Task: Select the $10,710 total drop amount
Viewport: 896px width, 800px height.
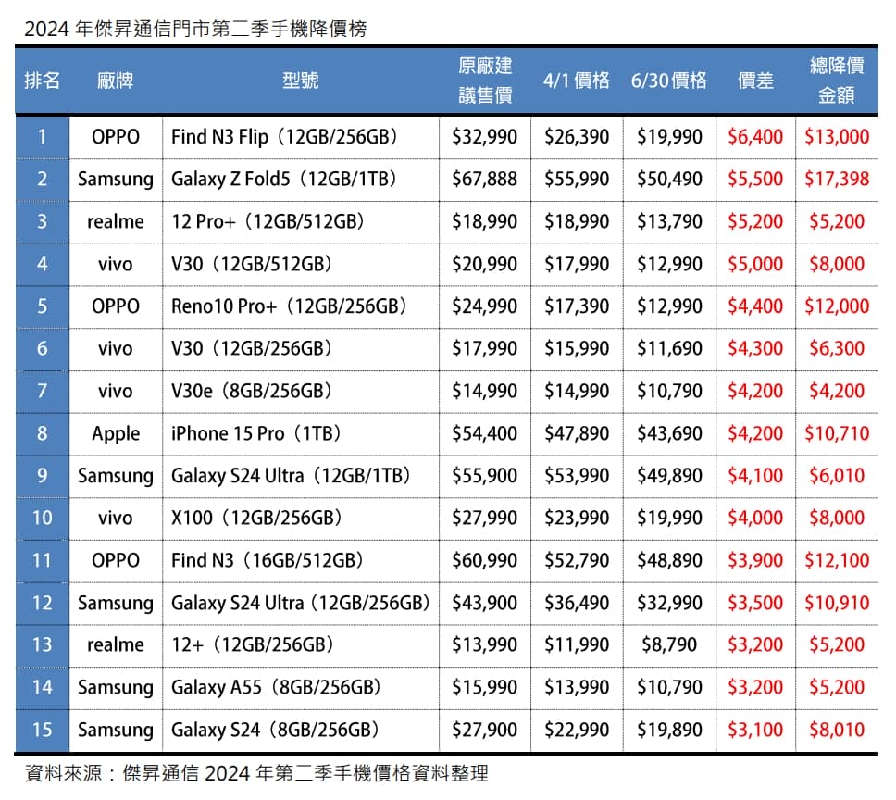Action: click(837, 433)
